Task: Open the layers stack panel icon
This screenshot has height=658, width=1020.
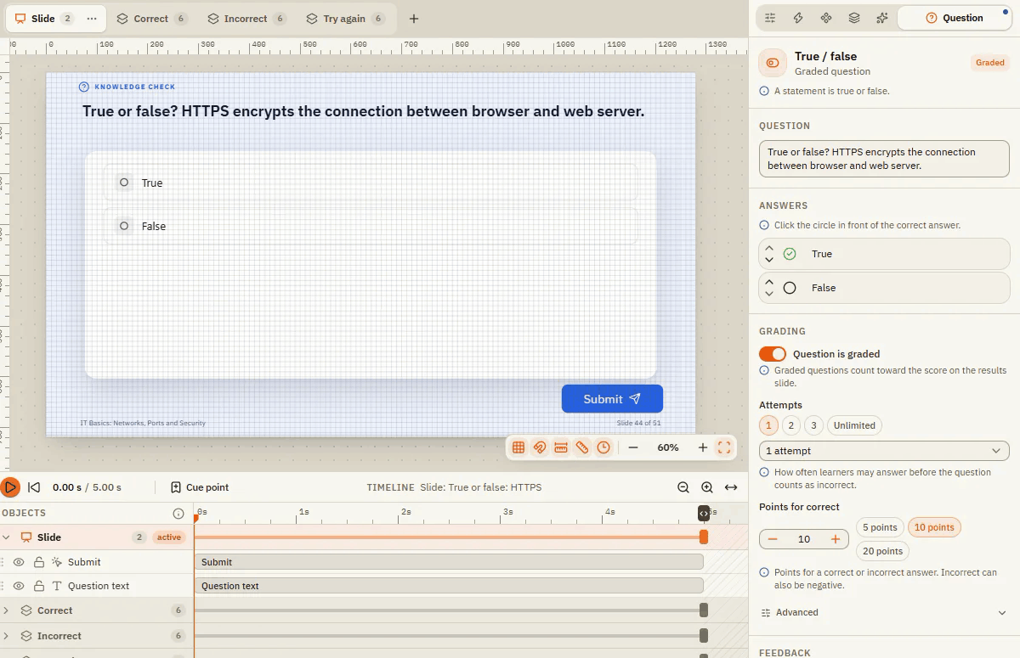Action: click(x=854, y=18)
